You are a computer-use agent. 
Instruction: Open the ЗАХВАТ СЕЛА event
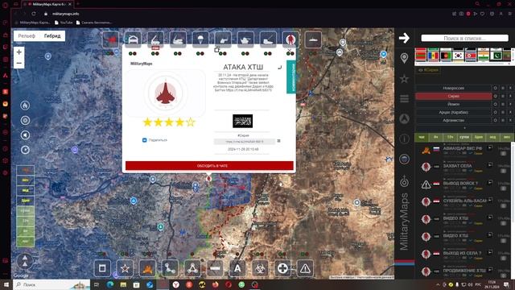458,166
